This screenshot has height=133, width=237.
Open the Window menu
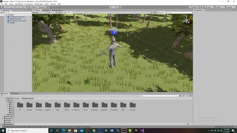click(53, 4)
